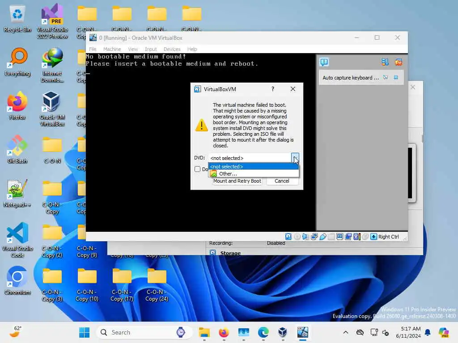The height and width of the screenshot is (343, 458).
Task: Click the CPU load indicator status icon
Action: point(356,237)
